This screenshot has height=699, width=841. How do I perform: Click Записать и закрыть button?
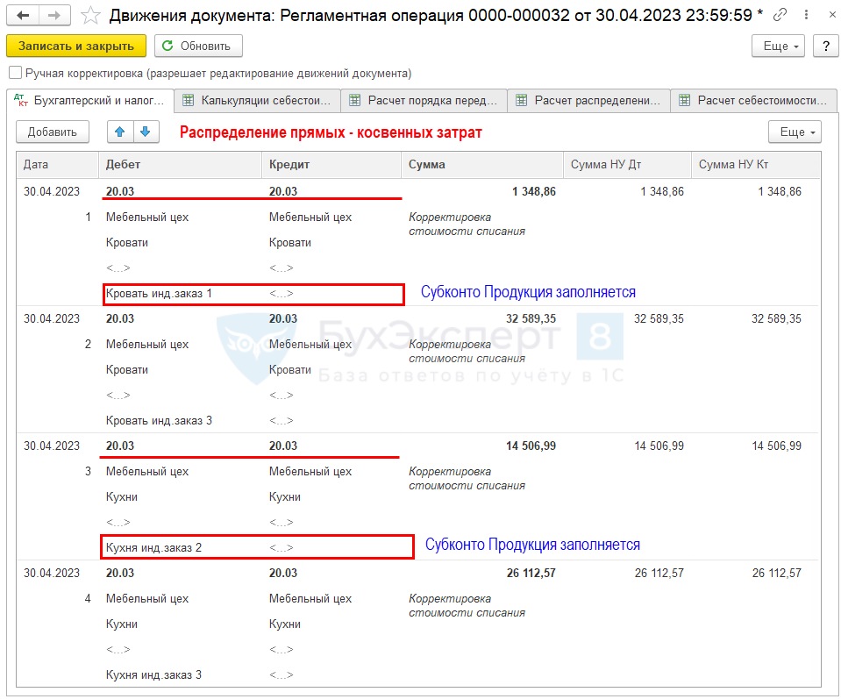[76, 46]
